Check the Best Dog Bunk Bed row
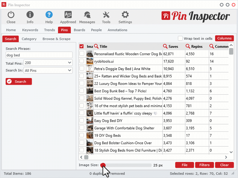The height and width of the screenshot is (178, 238). click(82, 91)
